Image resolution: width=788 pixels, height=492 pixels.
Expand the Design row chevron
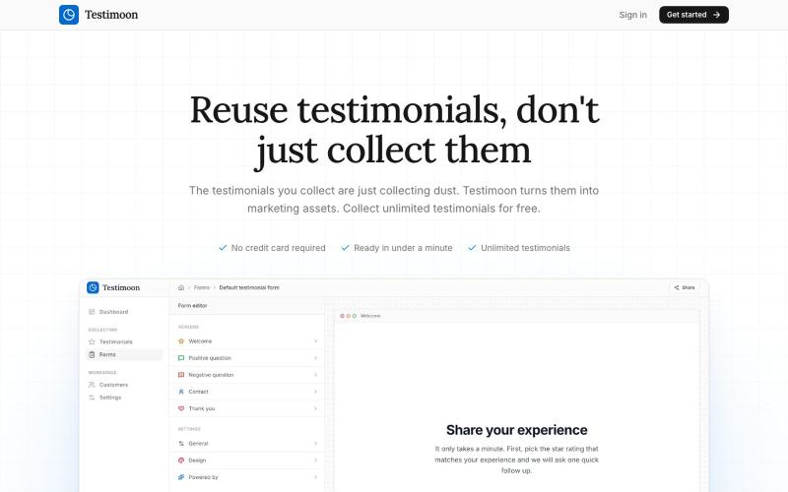point(315,461)
